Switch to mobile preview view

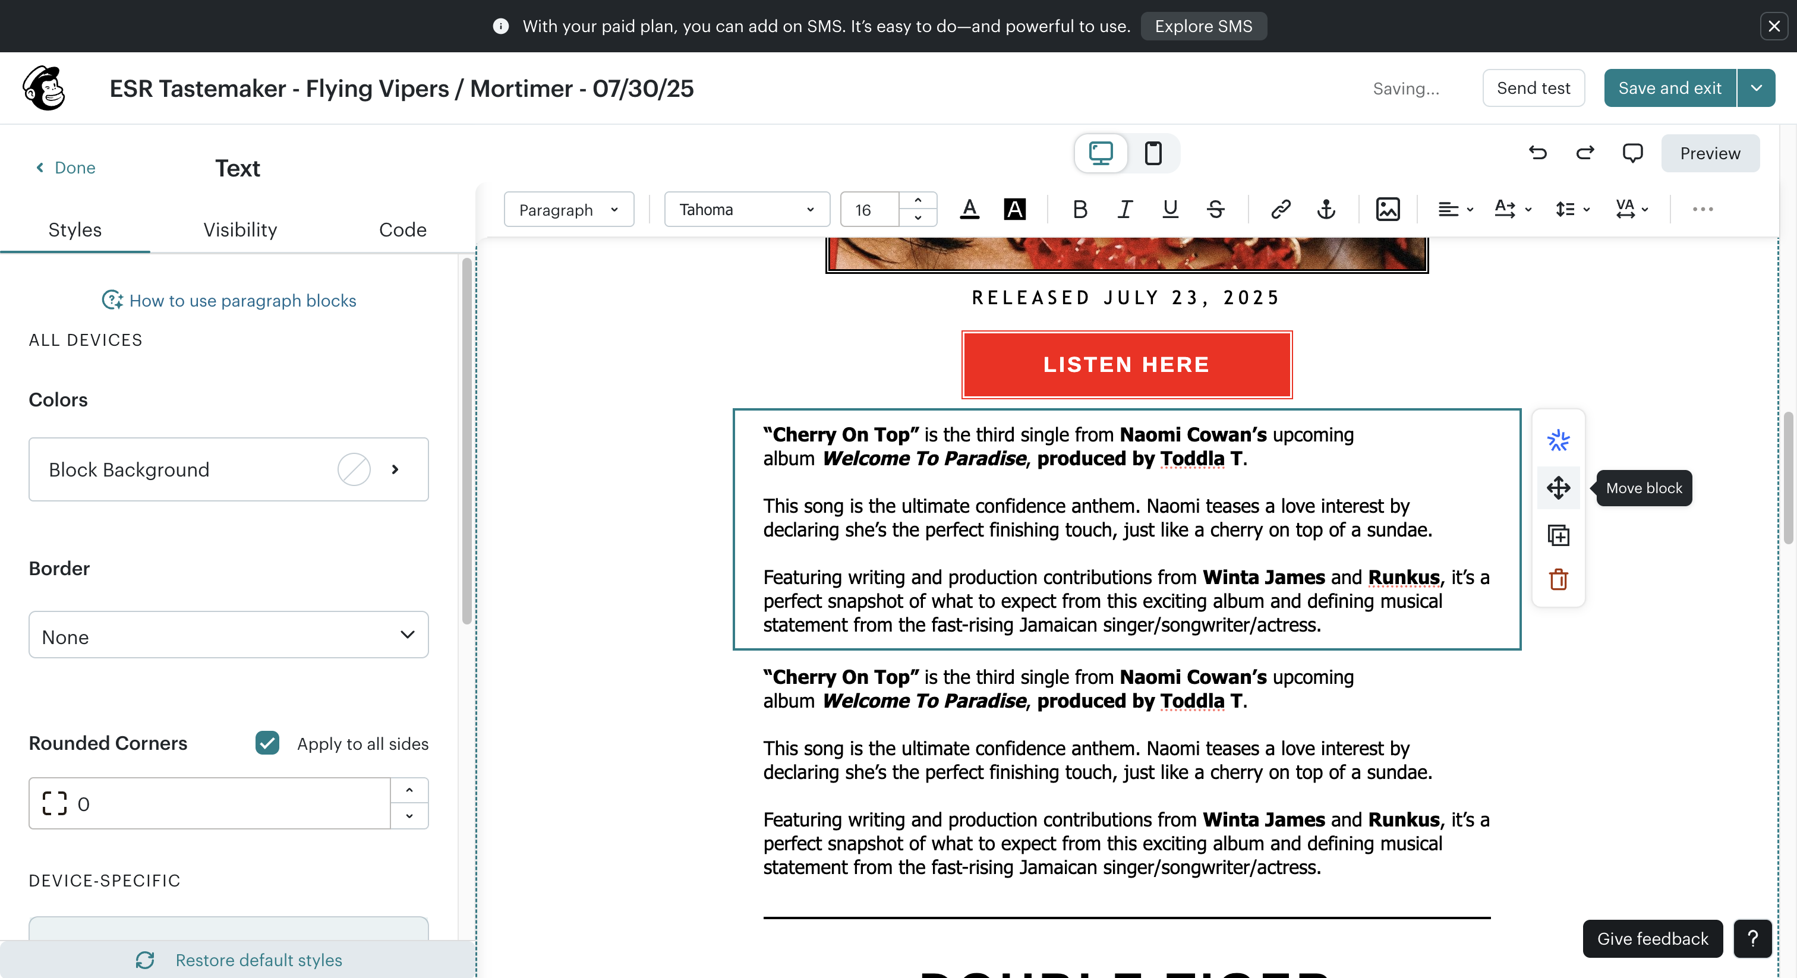click(1153, 153)
